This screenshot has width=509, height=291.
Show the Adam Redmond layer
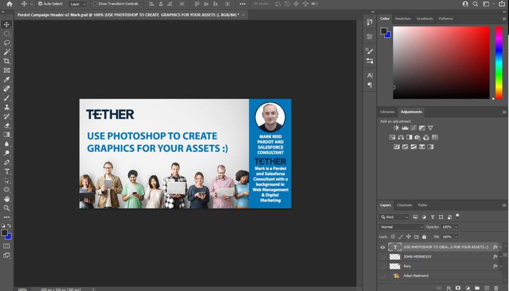[x=383, y=276]
